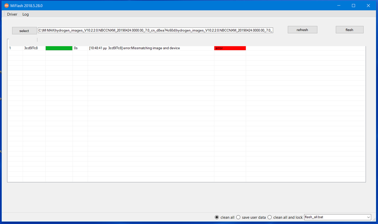The width and height of the screenshot is (378, 224).
Task: Click the select button
Action: (24, 31)
